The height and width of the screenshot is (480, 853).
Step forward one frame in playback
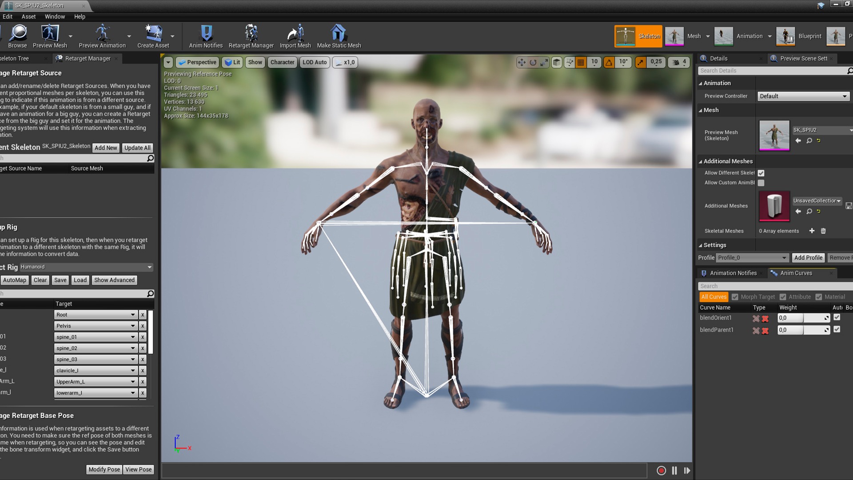tap(687, 471)
